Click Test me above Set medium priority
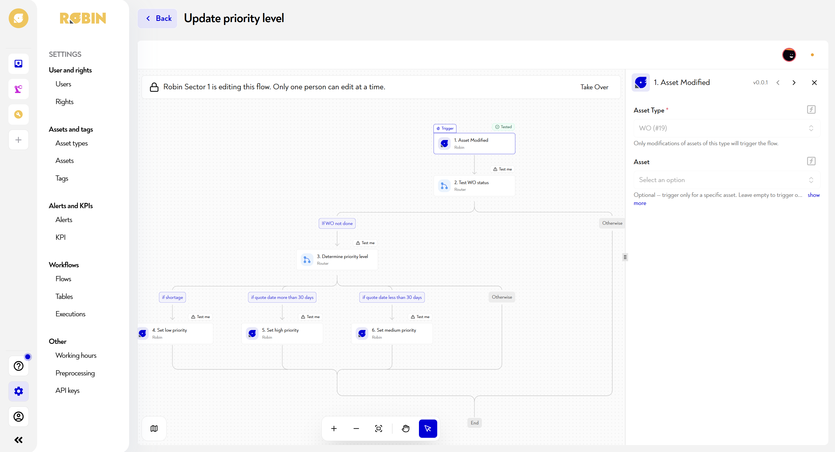 [420, 317]
